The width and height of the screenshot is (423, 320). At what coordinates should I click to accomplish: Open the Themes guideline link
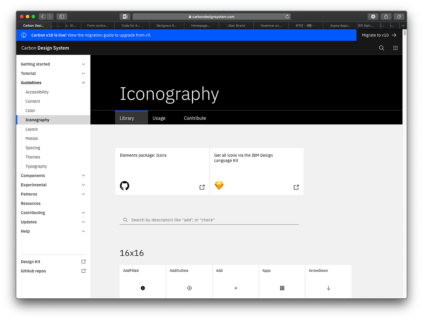click(33, 157)
